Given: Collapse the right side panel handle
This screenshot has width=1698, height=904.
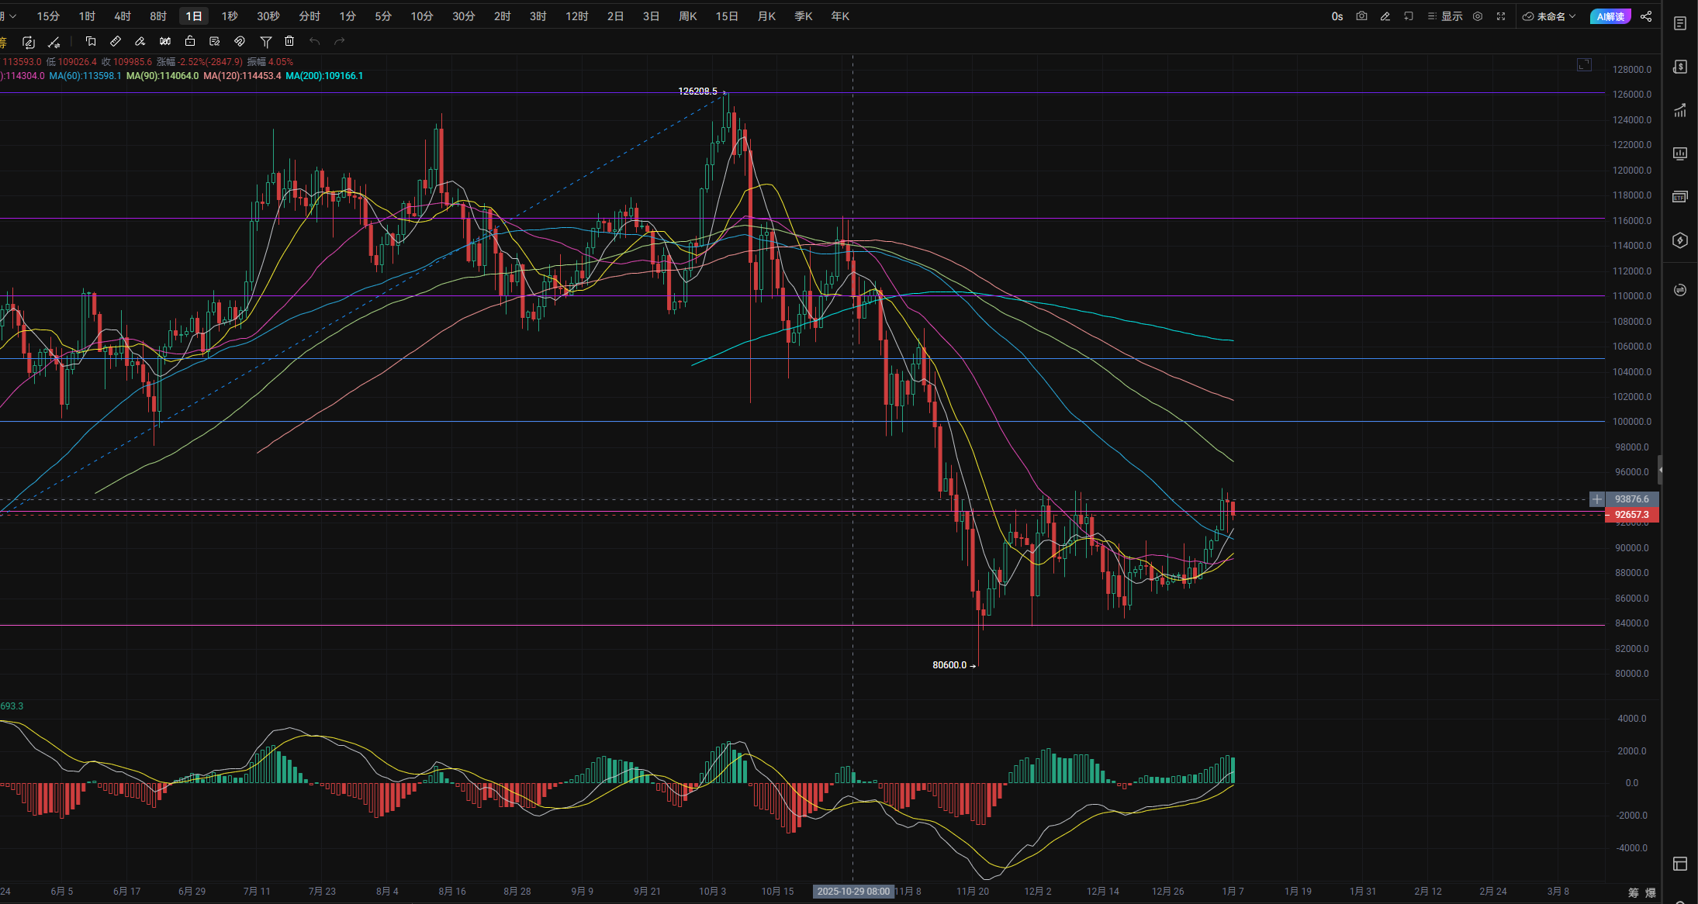Looking at the screenshot, I should click(x=1660, y=470).
